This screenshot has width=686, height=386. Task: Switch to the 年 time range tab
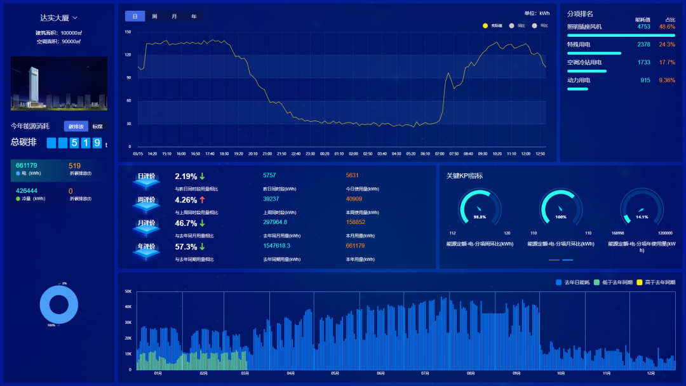pyautogui.click(x=194, y=17)
